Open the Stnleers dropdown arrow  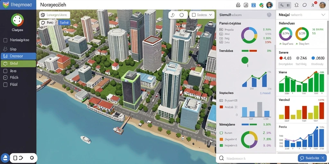pos(210,15)
